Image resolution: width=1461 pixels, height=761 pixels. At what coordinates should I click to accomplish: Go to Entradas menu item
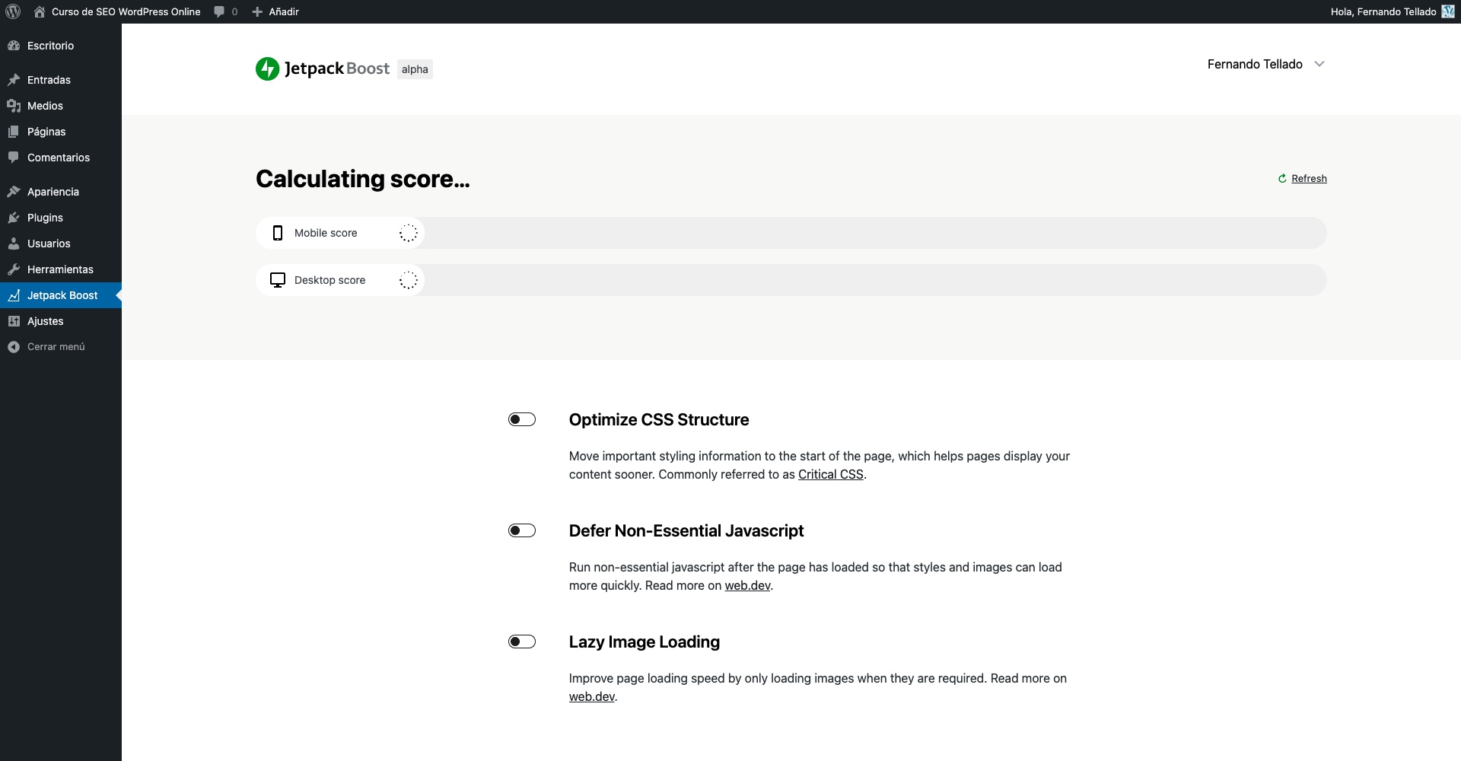[61, 80]
